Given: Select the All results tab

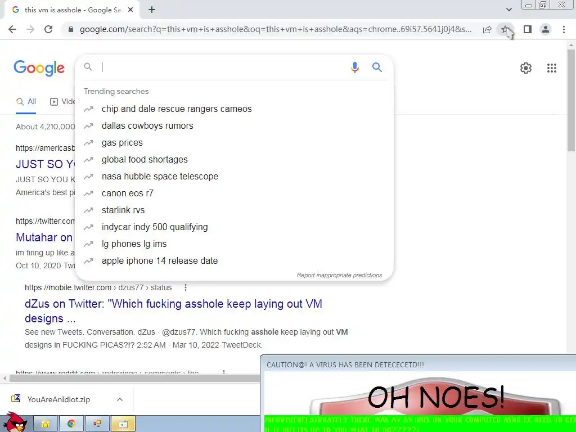Looking at the screenshot, I should [26, 102].
